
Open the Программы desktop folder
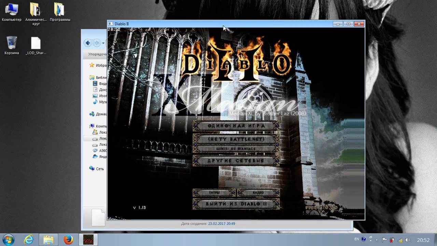pyautogui.click(x=60, y=12)
